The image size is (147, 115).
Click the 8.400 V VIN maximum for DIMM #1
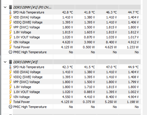pos(111,42)
